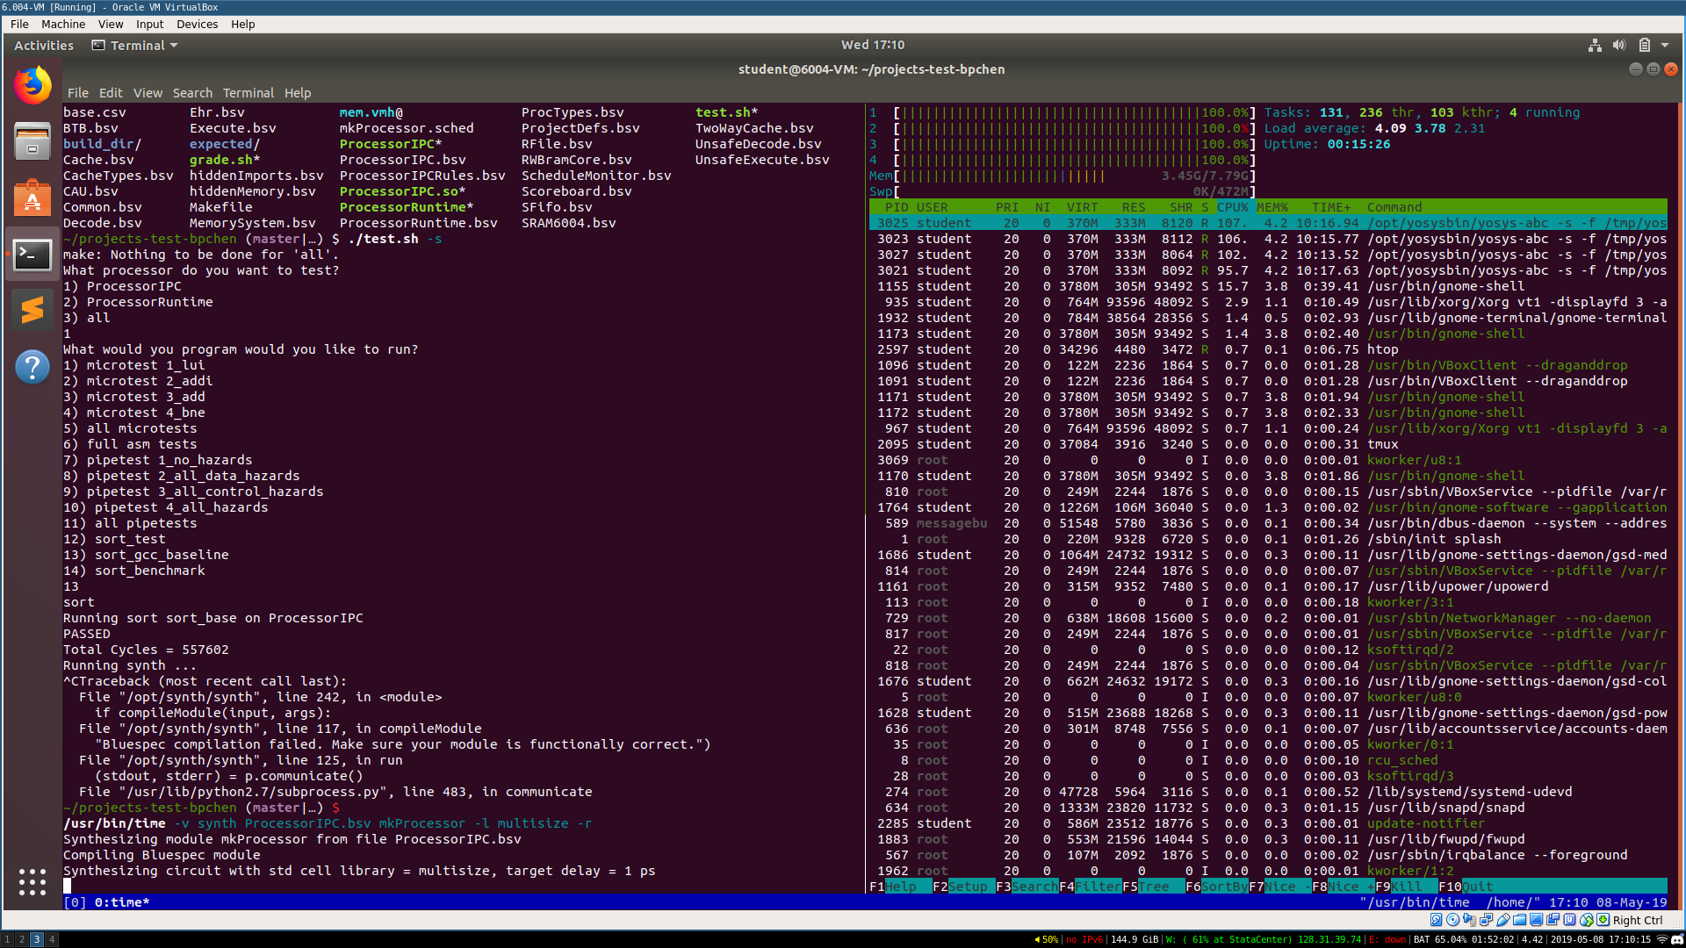Expand the Terminal app menu
The width and height of the screenshot is (1686, 948).
[x=135, y=46]
